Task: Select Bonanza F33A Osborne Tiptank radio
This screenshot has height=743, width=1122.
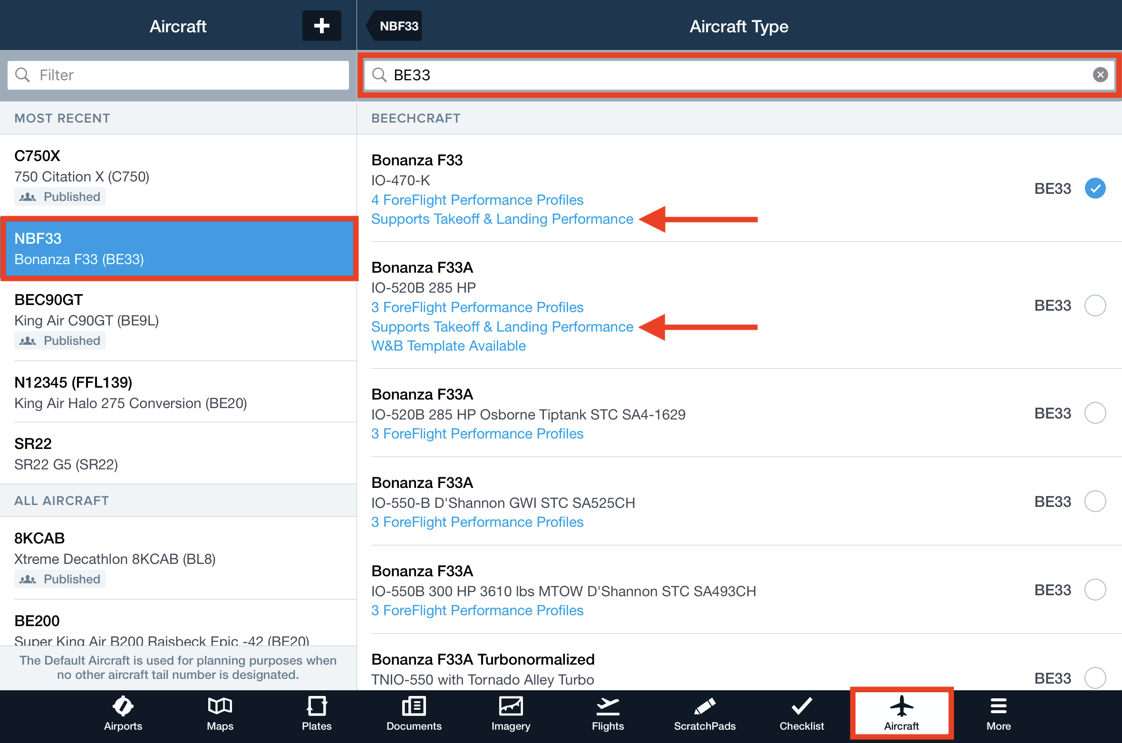Action: [x=1095, y=413]
